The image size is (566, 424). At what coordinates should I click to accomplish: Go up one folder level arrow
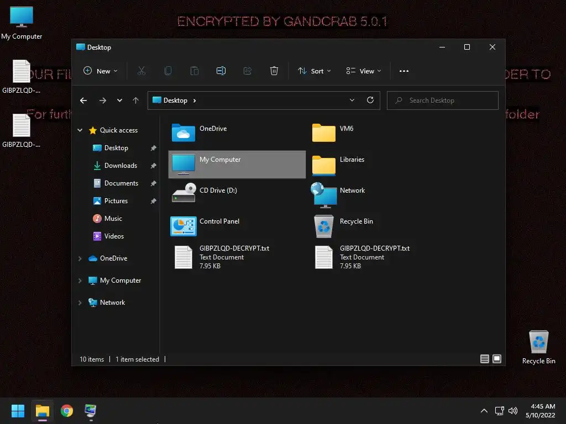(x=136, y=100)
